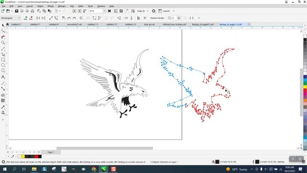Viewport: 307px width, 173px height.
Task: Click the horizontal scrollbar thumb
Action: pos(105,148)
